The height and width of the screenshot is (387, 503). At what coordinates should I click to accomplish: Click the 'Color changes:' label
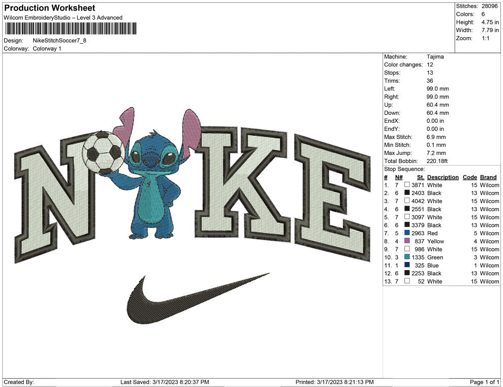tap(403, 64)
